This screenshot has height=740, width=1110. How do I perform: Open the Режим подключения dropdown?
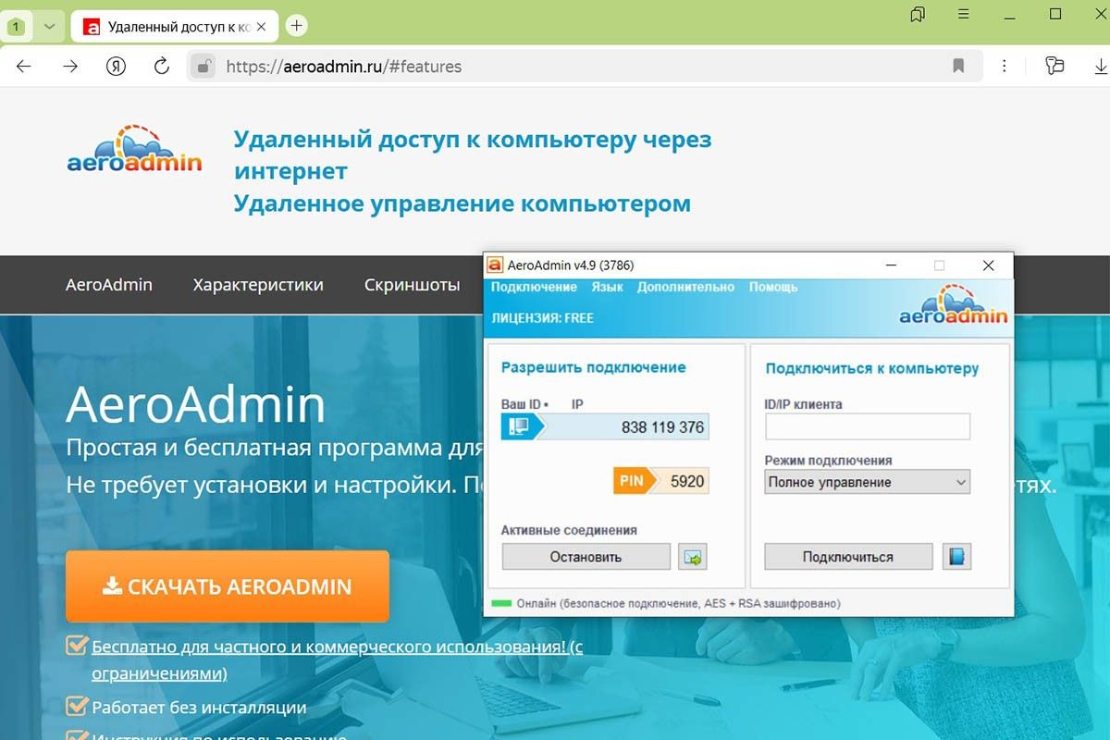(865, 482)
